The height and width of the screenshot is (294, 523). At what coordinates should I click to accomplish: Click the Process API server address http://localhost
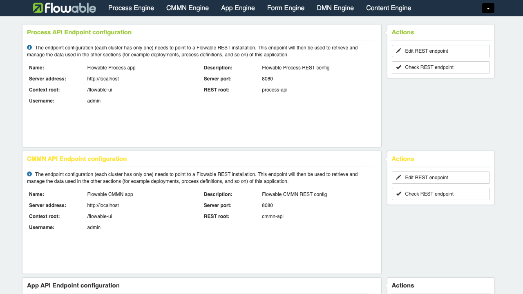tap(103, 79)
